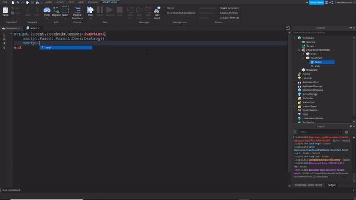Accept the 'script' autocomplete suggestion
This screenshot has width=356, height=200.
(66, 48)
